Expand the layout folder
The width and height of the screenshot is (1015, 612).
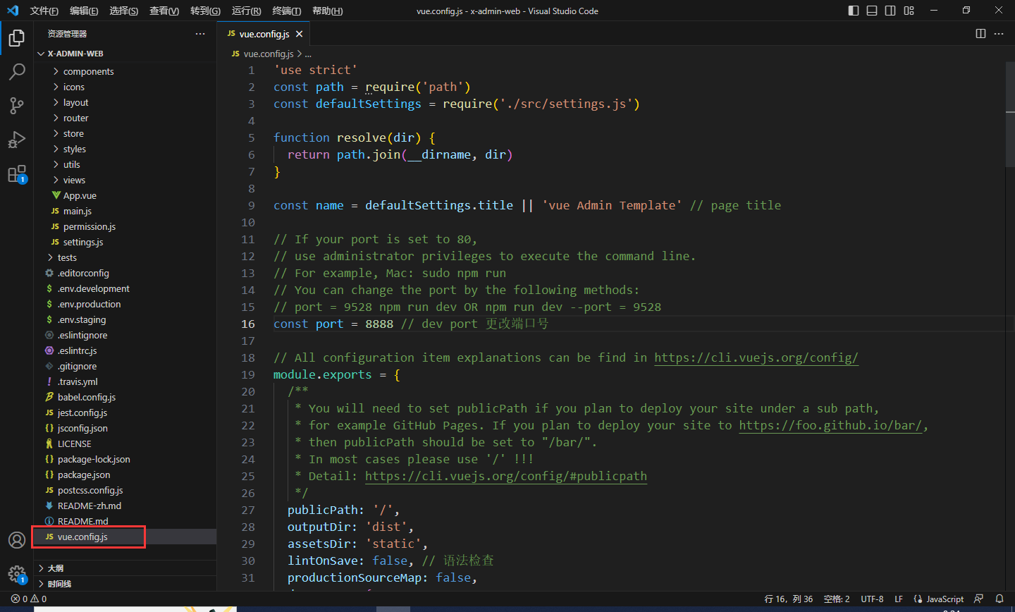pos(125,102)
